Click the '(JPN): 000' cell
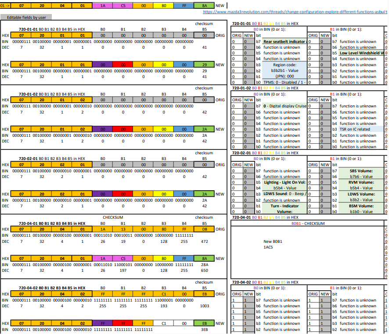The width and height of the screenshot is (389, 334). pos(285,76)
